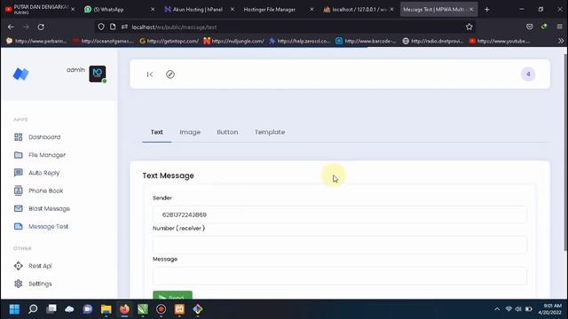Screen dimensions: 568x319
Task: Open Phone Book from sidebar
Action: pos(45,191)
